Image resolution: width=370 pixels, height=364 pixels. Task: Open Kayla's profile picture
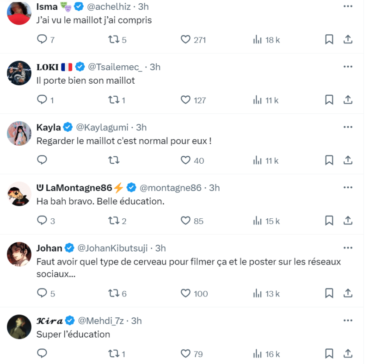(19, 133)
